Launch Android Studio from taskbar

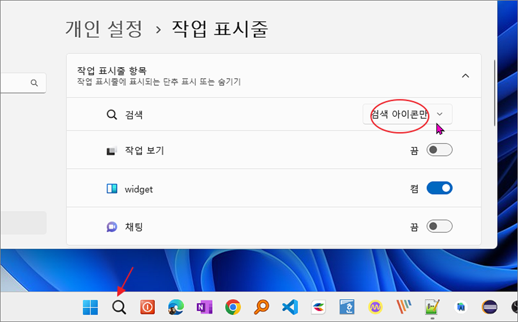pyautogui.click(x=460, y=307)
